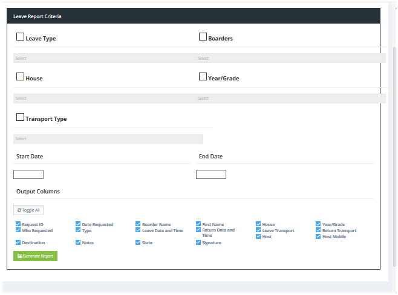Screen dimensions: 398x295
Task: Click the End Date input field
Action: 211,174
